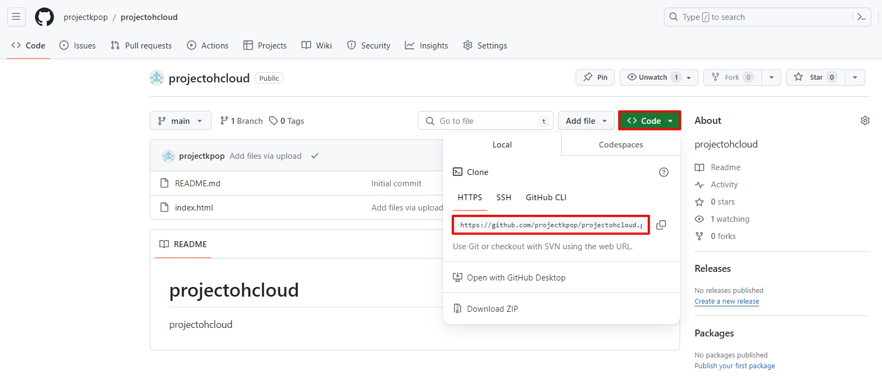Select the HTTPS clone tab
This screenshot has width=882, height=379.
point(470,198)
